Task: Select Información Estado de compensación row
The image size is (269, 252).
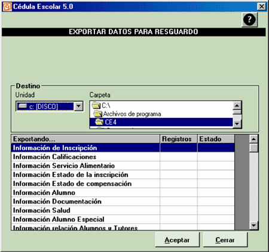Action: [123, 184]
